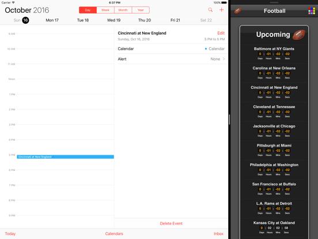
Task: Select San Francisco at Buffalo game
Action: click(274, 189)
